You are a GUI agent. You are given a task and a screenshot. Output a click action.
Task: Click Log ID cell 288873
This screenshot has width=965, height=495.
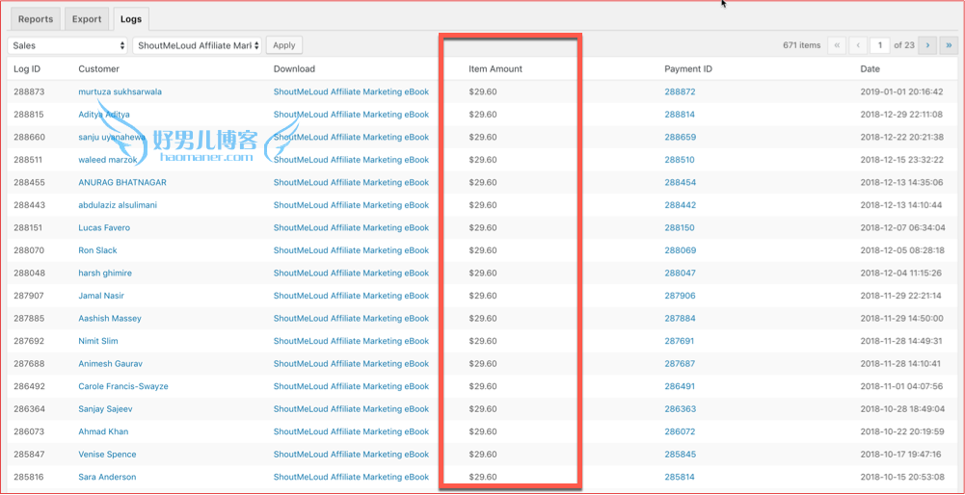click(x=29, y=91)
